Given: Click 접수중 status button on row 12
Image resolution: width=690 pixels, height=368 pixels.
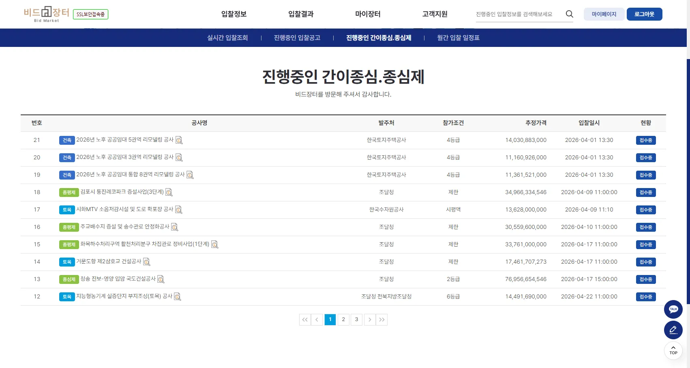Looking at the screenshot, I should (x=646, y=297).
